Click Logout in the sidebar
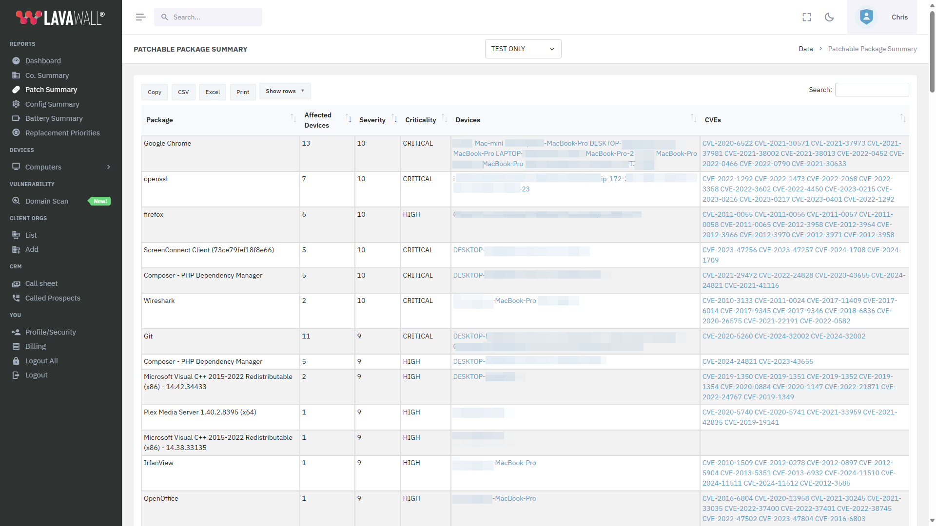Viewport: 936px width, 526px height. pos(37,375)
